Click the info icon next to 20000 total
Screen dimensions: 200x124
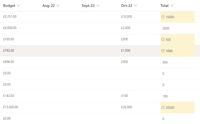(163, 107)
